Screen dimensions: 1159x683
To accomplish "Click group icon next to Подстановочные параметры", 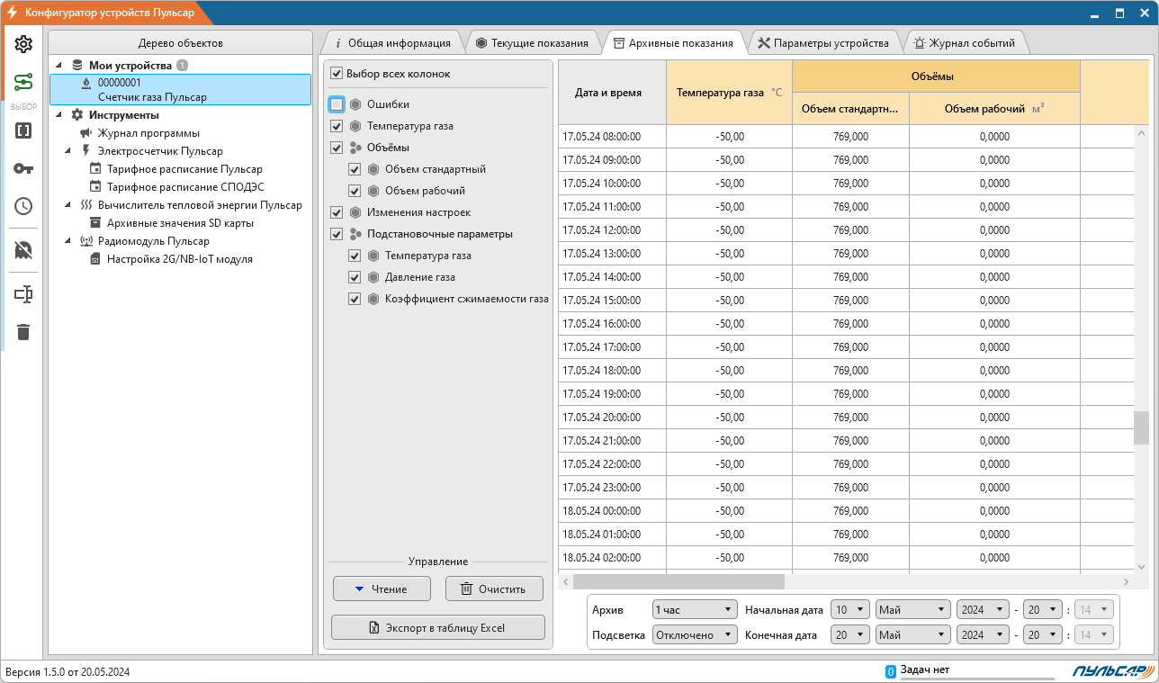I will [x=355, y=234].
